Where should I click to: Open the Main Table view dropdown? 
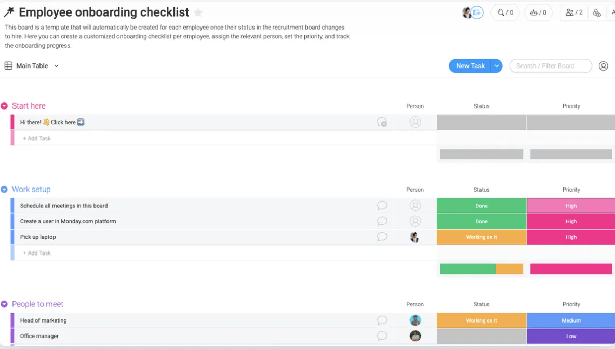click(57, 66)
